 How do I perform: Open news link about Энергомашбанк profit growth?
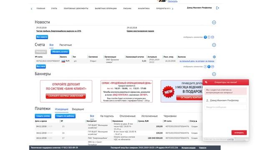[x=58, y=31]
